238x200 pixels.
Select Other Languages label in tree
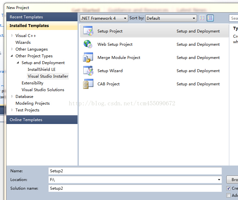(x=32, y=49)
